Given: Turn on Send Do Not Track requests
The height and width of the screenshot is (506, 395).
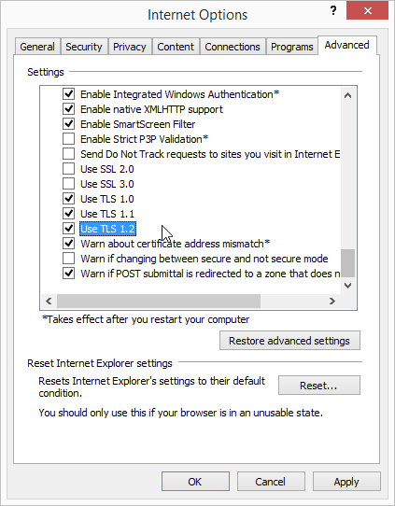Looking at the screenshot, I should point(68,154).
